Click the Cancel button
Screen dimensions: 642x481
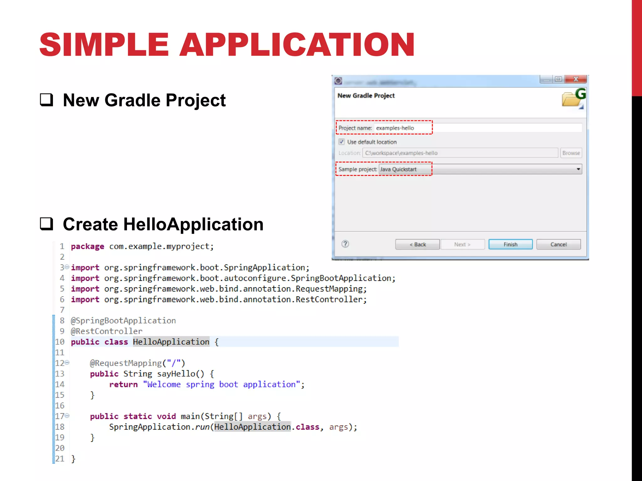[x=558, y=244]
